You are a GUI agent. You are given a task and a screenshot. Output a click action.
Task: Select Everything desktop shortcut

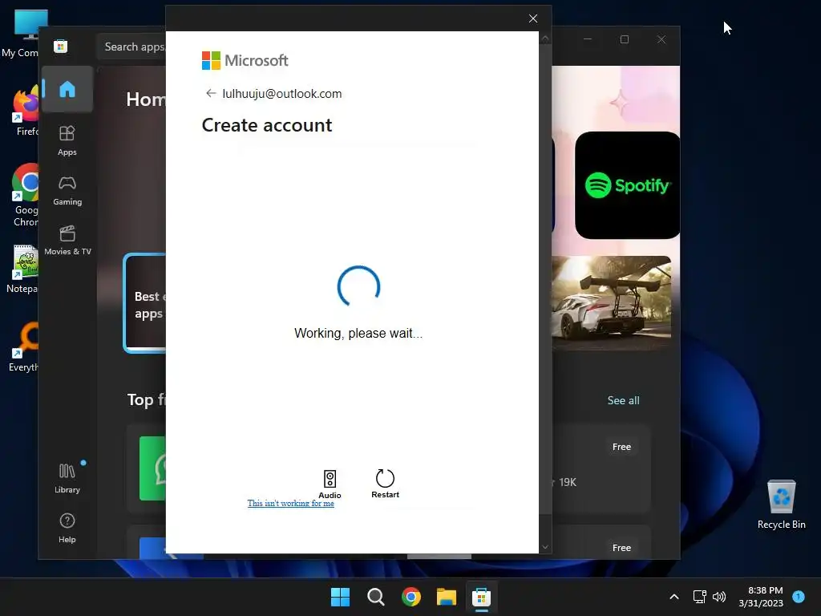point(24,347)
